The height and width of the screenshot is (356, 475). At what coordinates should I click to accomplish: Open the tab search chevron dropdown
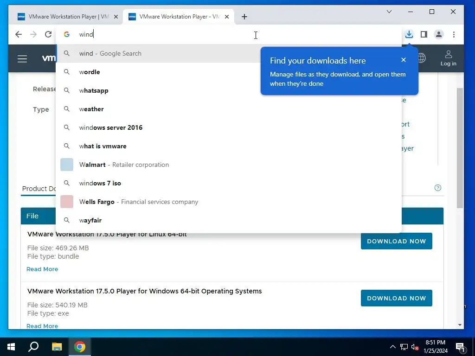point(389,12)
